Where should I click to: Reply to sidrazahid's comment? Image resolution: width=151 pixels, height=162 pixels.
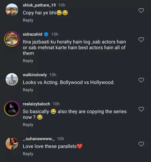(28, 61)
